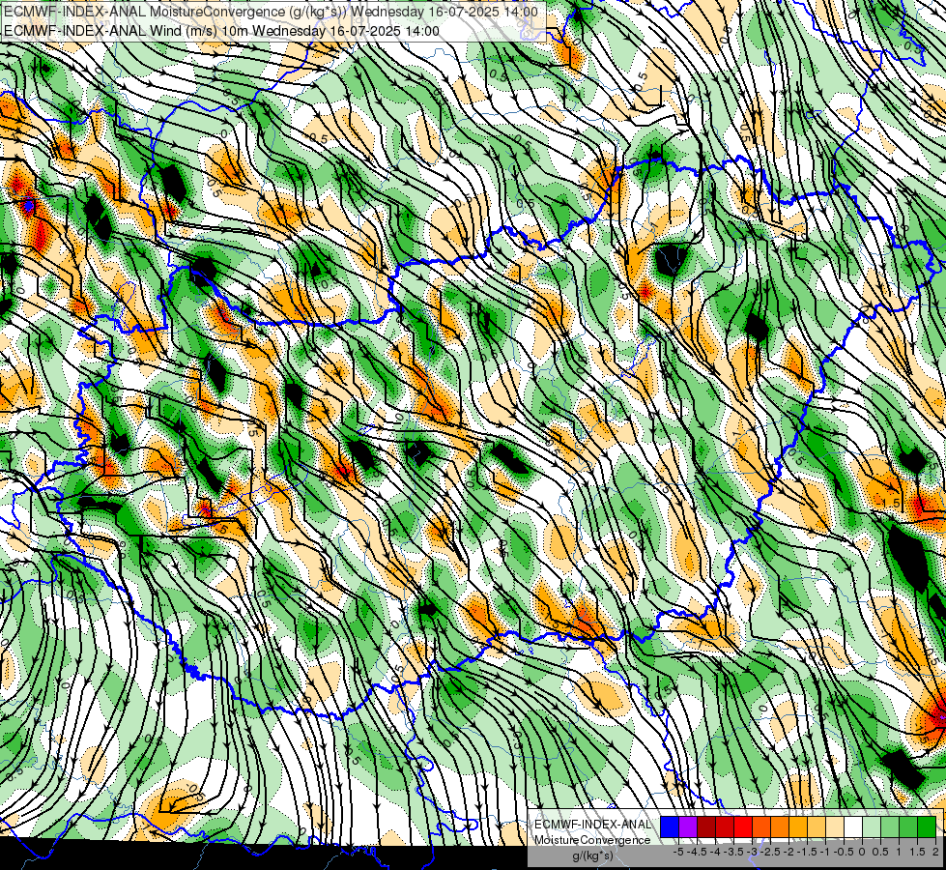
Task: Click the legend value -1.5
Action: pos(807,852)
